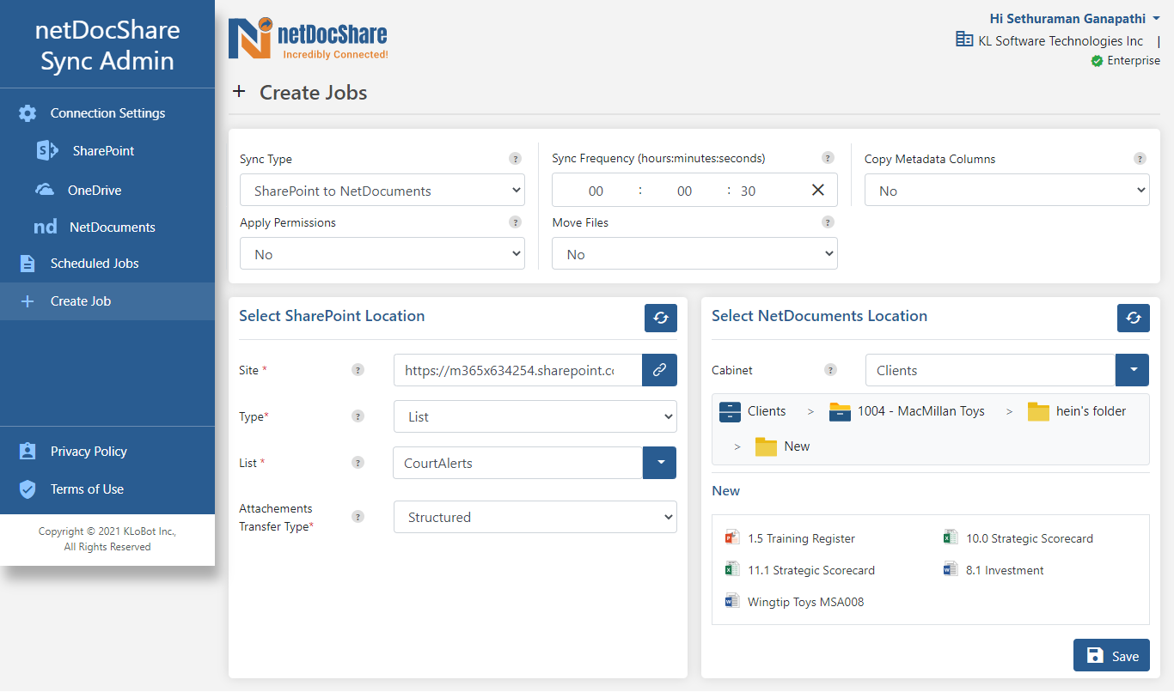The image size is (1174, 692).
Task: Click KL Software Technologies Inc text
Action: coord(1061,40)
